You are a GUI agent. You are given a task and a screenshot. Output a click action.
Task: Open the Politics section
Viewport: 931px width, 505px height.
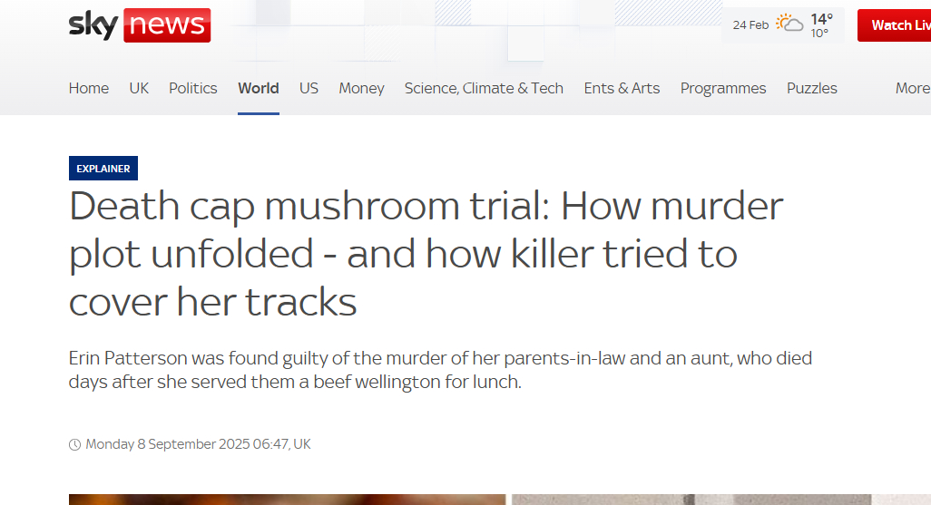[x=193, y=88]
